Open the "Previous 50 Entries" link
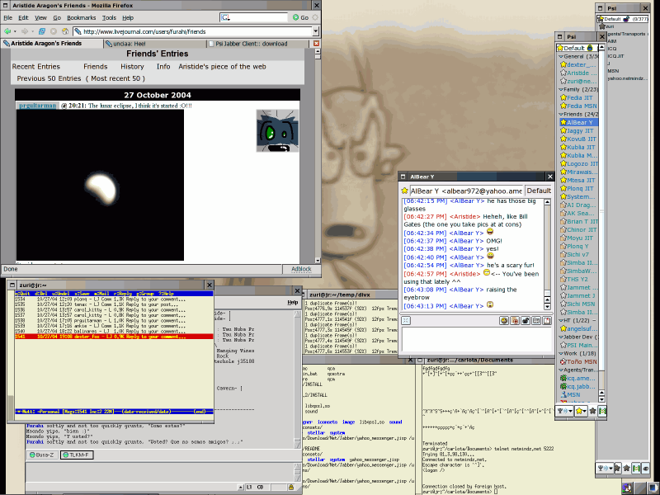The height and width of the screenshot is (495, 660). tap(49, 78)
